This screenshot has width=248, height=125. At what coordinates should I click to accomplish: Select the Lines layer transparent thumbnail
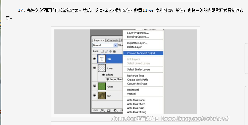point(102,68)
